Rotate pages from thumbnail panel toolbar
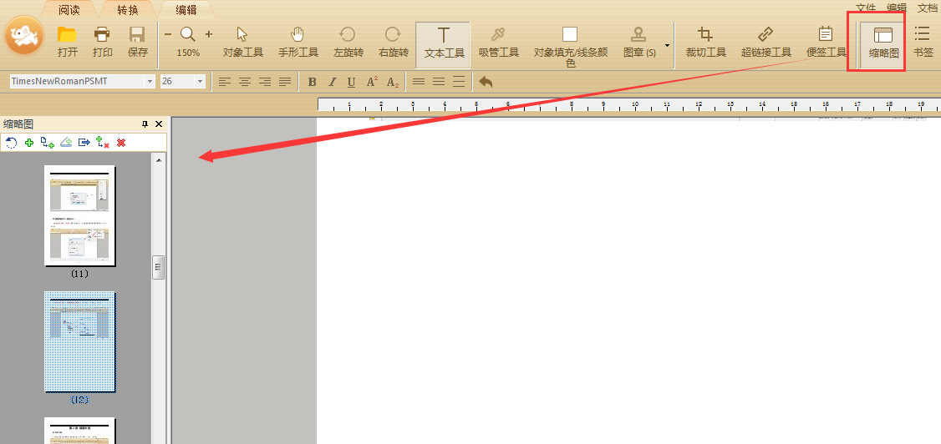 coord(11,143)
